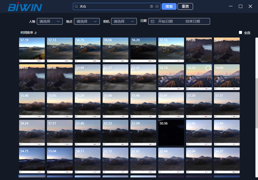The height and width of the screenshot is (180, 258).
Task: Pick the thumbnail labeled 57.60
Action: coord(199,133)
